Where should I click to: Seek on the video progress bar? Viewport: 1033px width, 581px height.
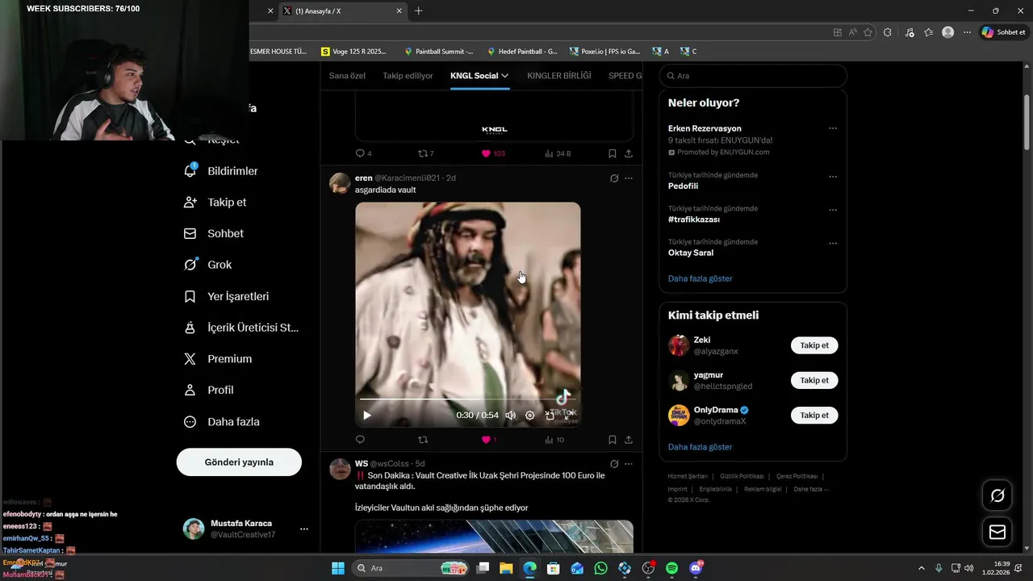pyautogui.click(x=467, y=399)
